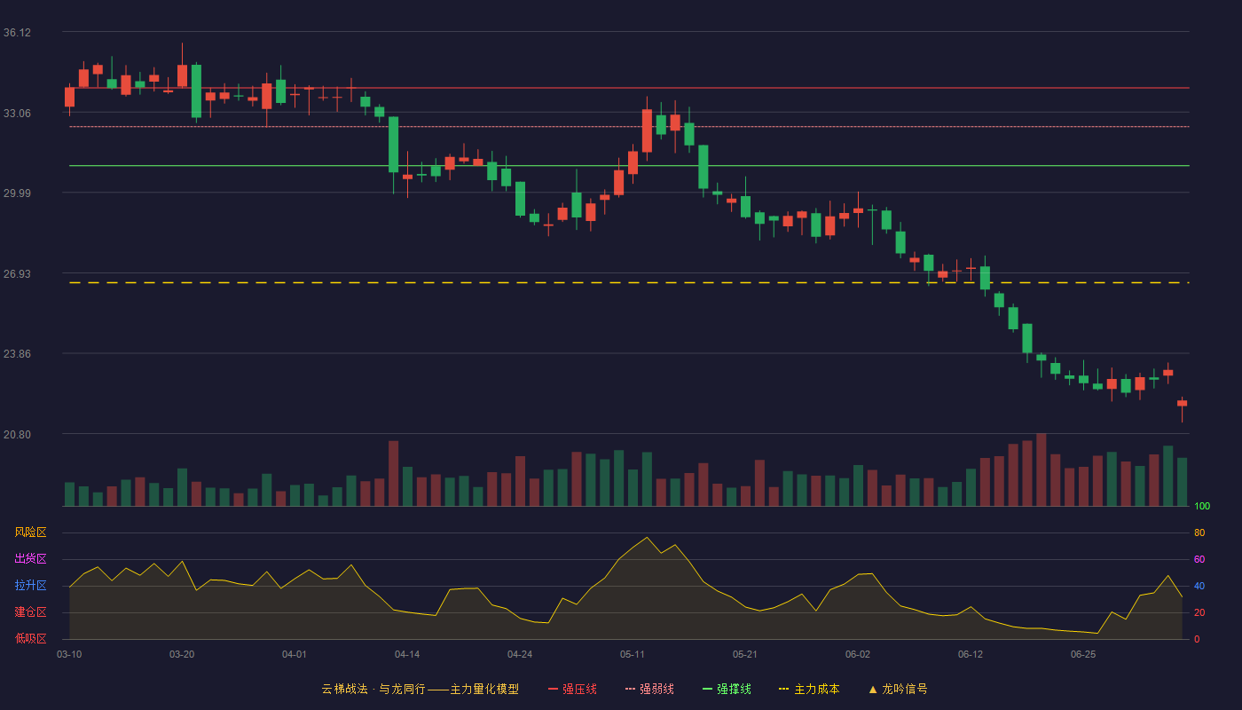Toggle the 主力成本 legend entry
Image resolution: width=1242 pixels, height=710 pixels.
point(809,689)
